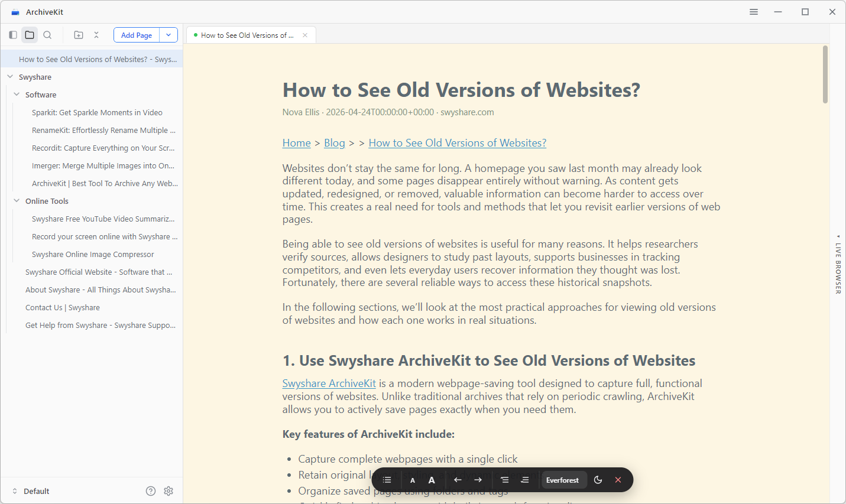Create a new folder with the folder-plus icon
The height and width of the screenshot is (504, 846).
[x=79, y=35]
